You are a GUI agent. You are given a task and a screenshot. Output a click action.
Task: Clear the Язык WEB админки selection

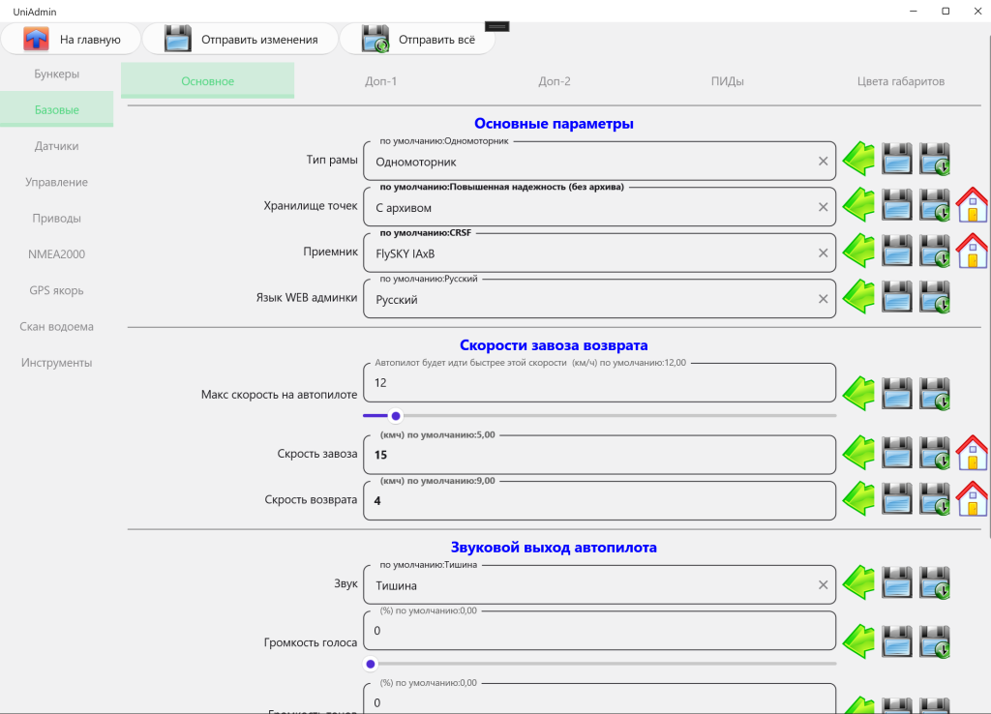tap(823, 300)
